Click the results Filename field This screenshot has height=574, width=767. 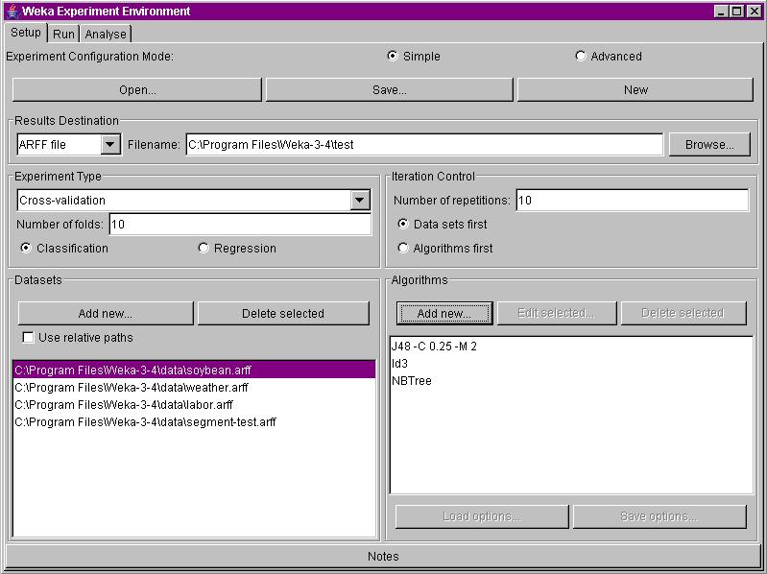tap(424, 144)
